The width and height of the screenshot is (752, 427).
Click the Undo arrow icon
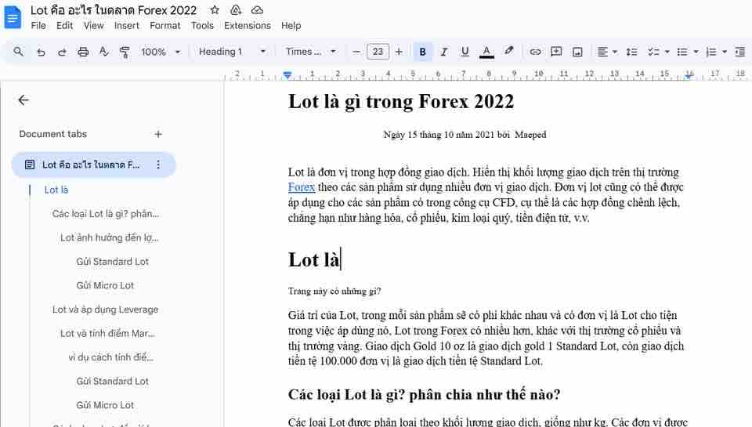(41, 52)
